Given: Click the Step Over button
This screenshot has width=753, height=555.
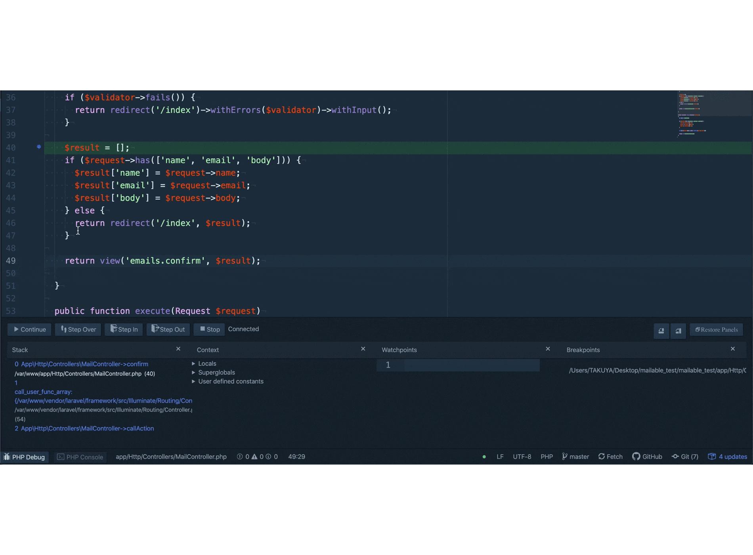Looking at the screenshot, I should pos(78,329).
